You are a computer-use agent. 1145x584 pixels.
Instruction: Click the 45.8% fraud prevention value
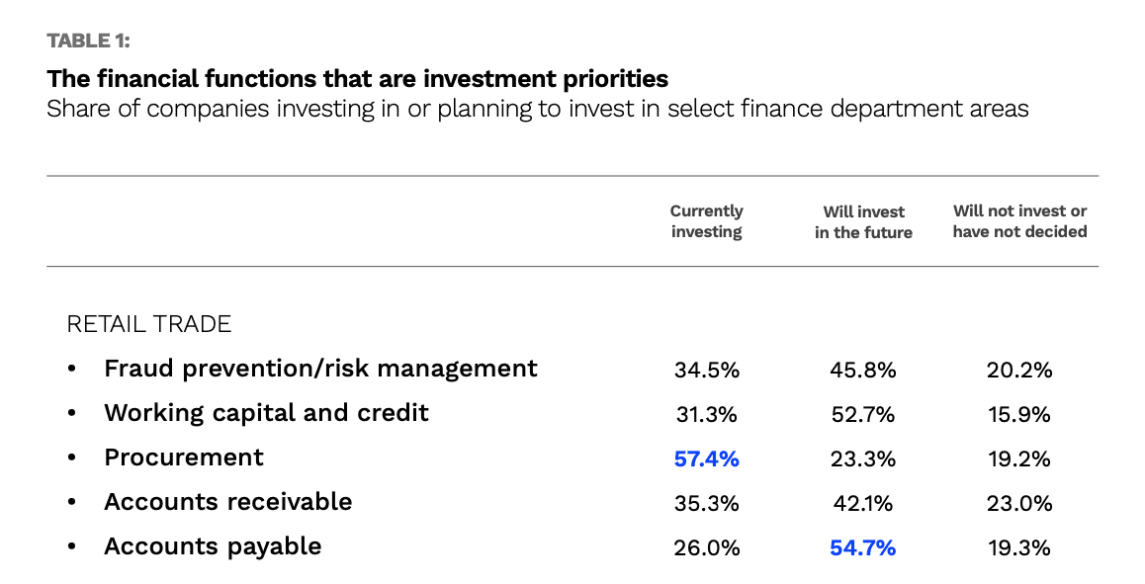click(x=863, y=371)
